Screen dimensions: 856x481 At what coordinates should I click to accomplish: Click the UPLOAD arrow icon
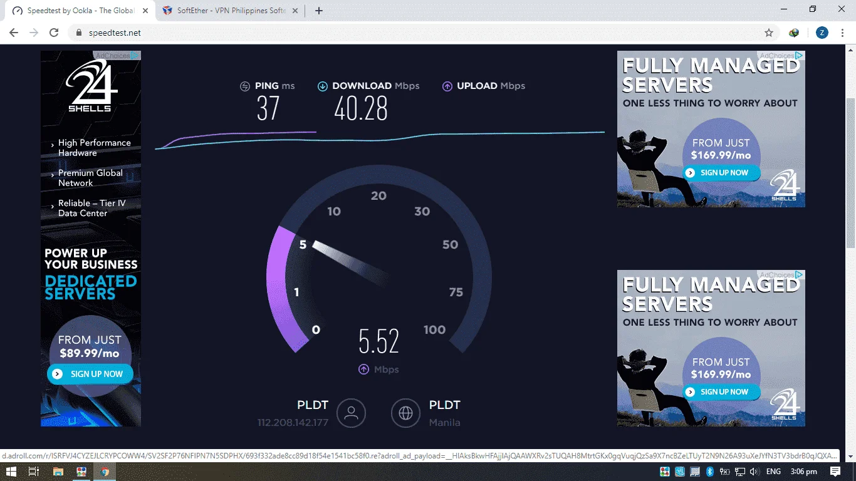pyautogui.click(x=447, y=86)
